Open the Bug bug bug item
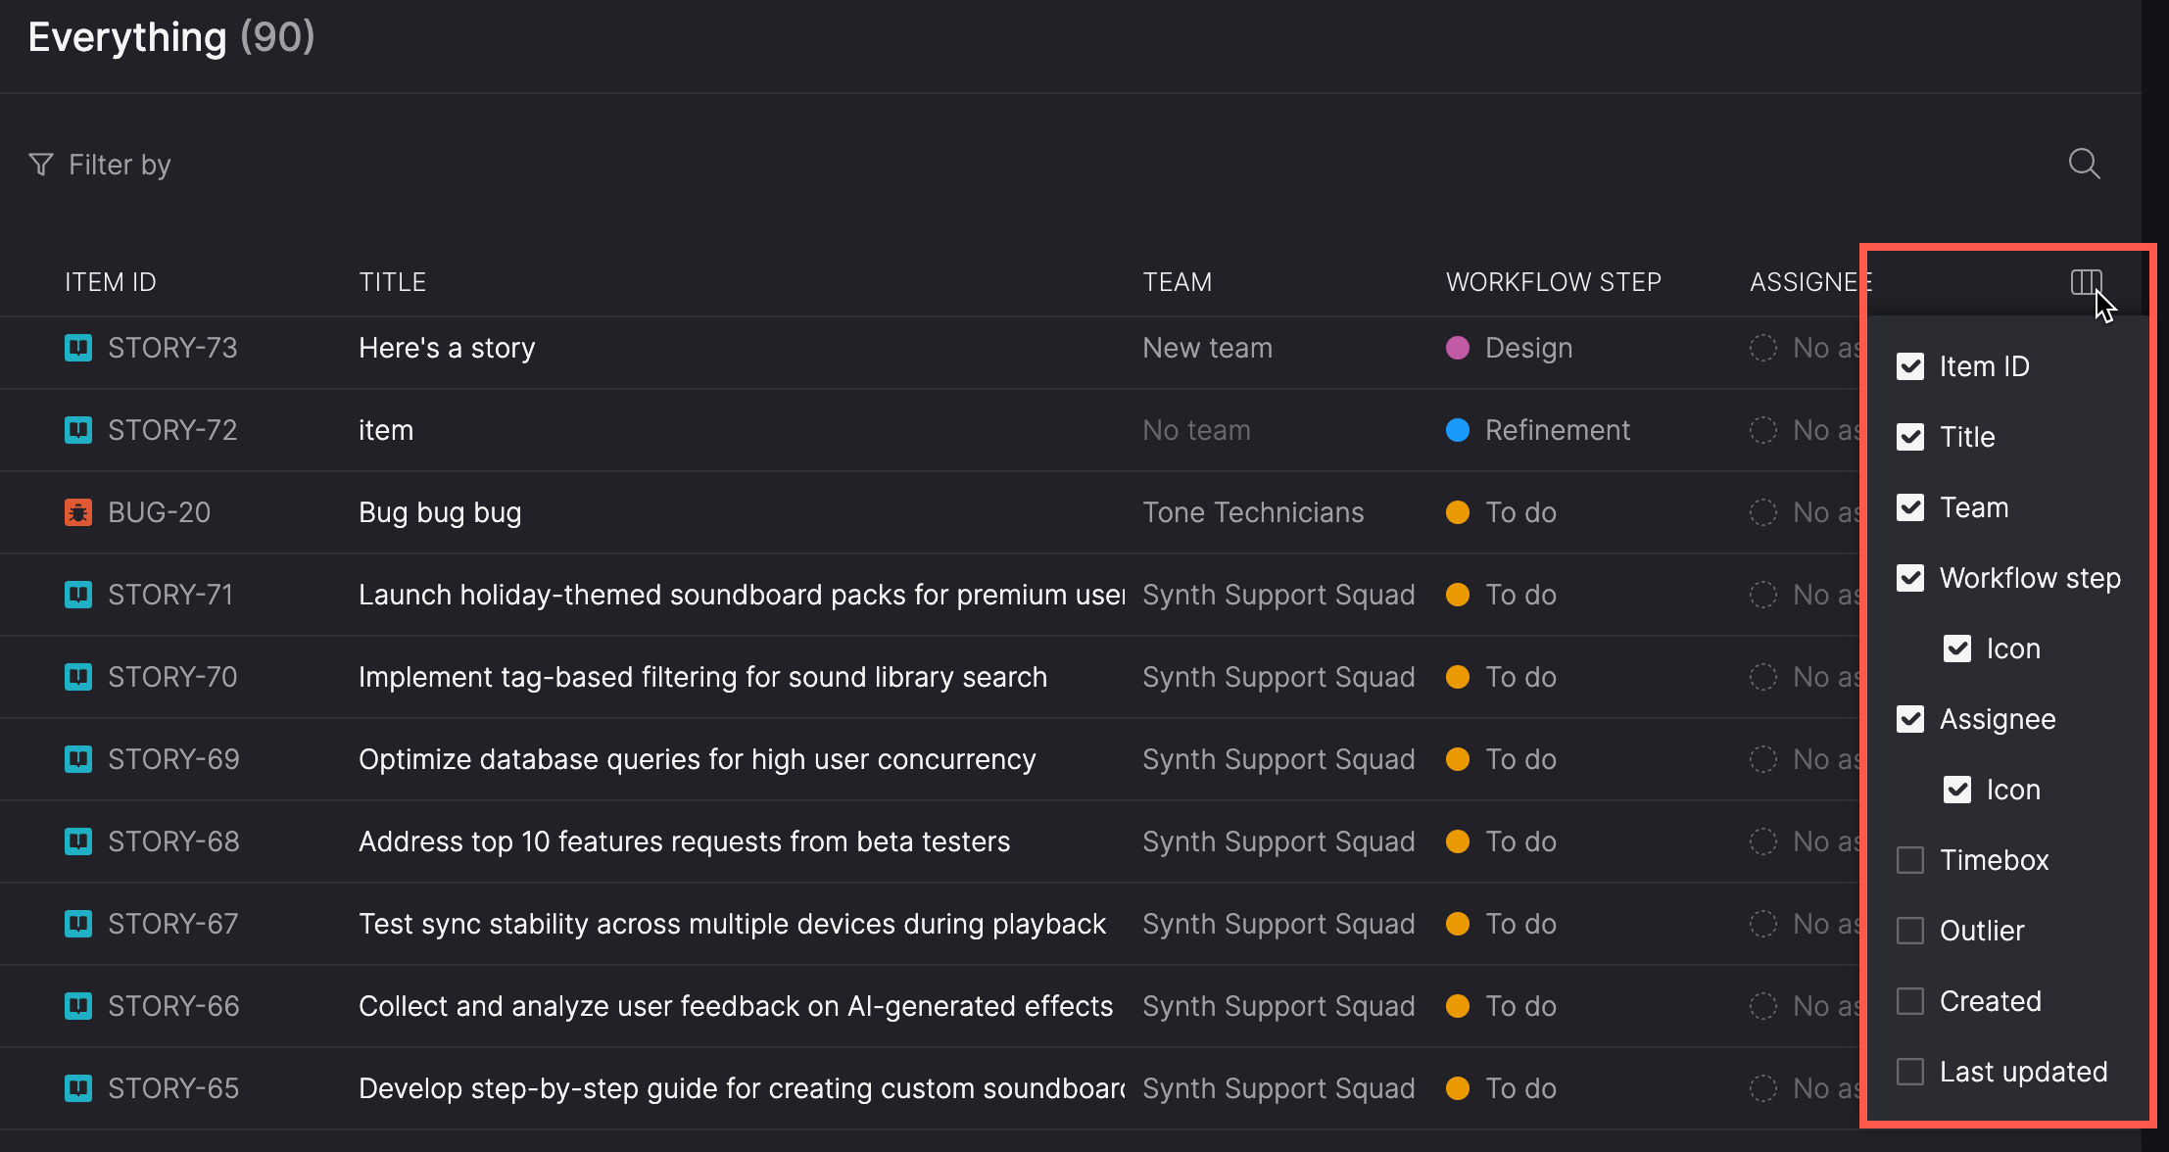The height and width of the screenshot is (1152, 2169). point(440,512)
